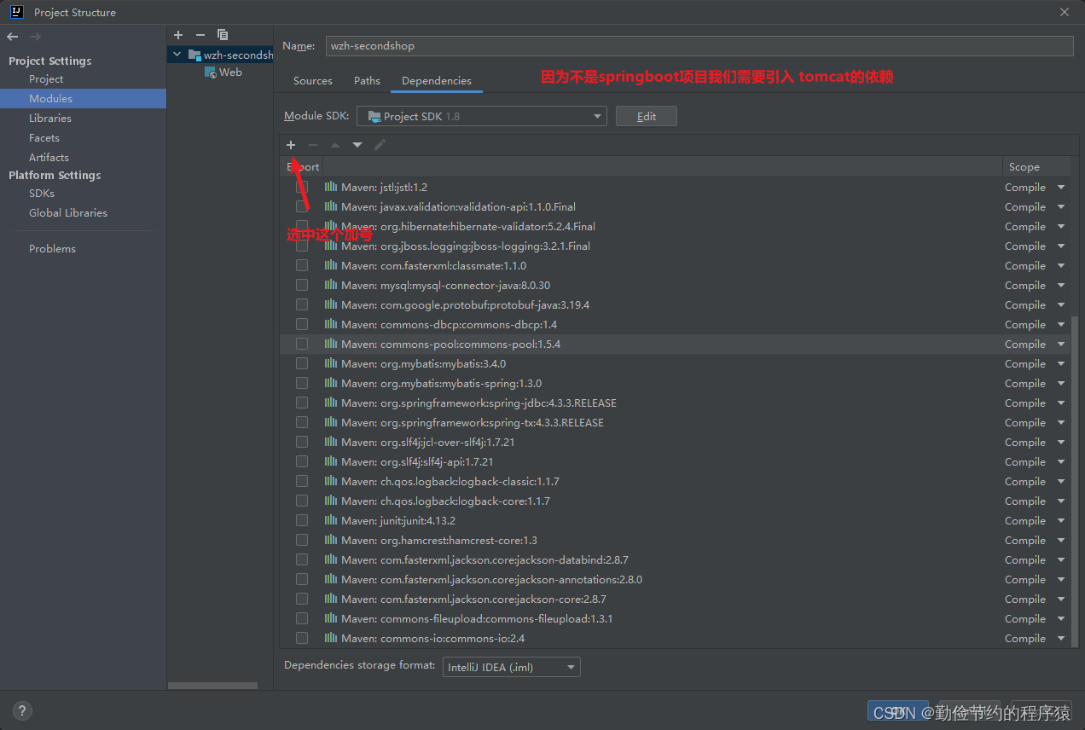
Task: Switch to the Sources tab
Action: coord(313,80)
